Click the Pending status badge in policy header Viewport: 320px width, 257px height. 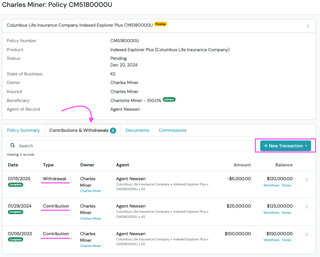coord(160,24)
